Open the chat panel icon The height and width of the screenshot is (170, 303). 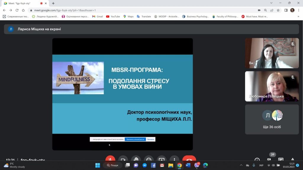pyautogui.click(x=281, y=160)
